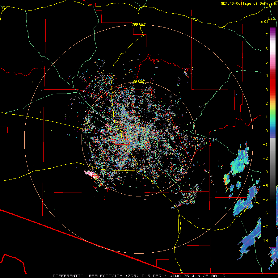This screenshot has width=278, height=278.
Task: Click the '50 NMI' range ring label
Action: click(x=139, y=82)
